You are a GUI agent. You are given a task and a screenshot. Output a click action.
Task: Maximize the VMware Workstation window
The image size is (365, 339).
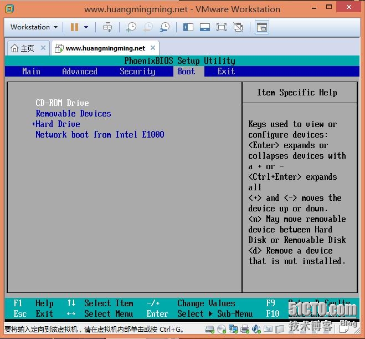pos(329,7)
